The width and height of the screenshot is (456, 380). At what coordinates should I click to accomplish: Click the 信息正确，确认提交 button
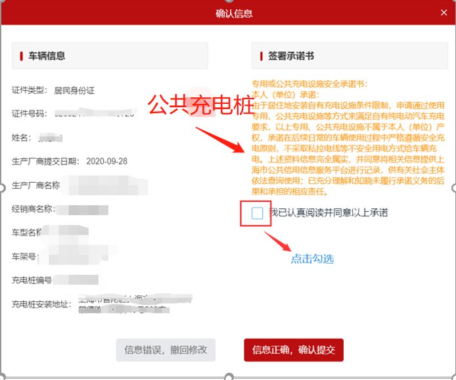coord(293,350)
